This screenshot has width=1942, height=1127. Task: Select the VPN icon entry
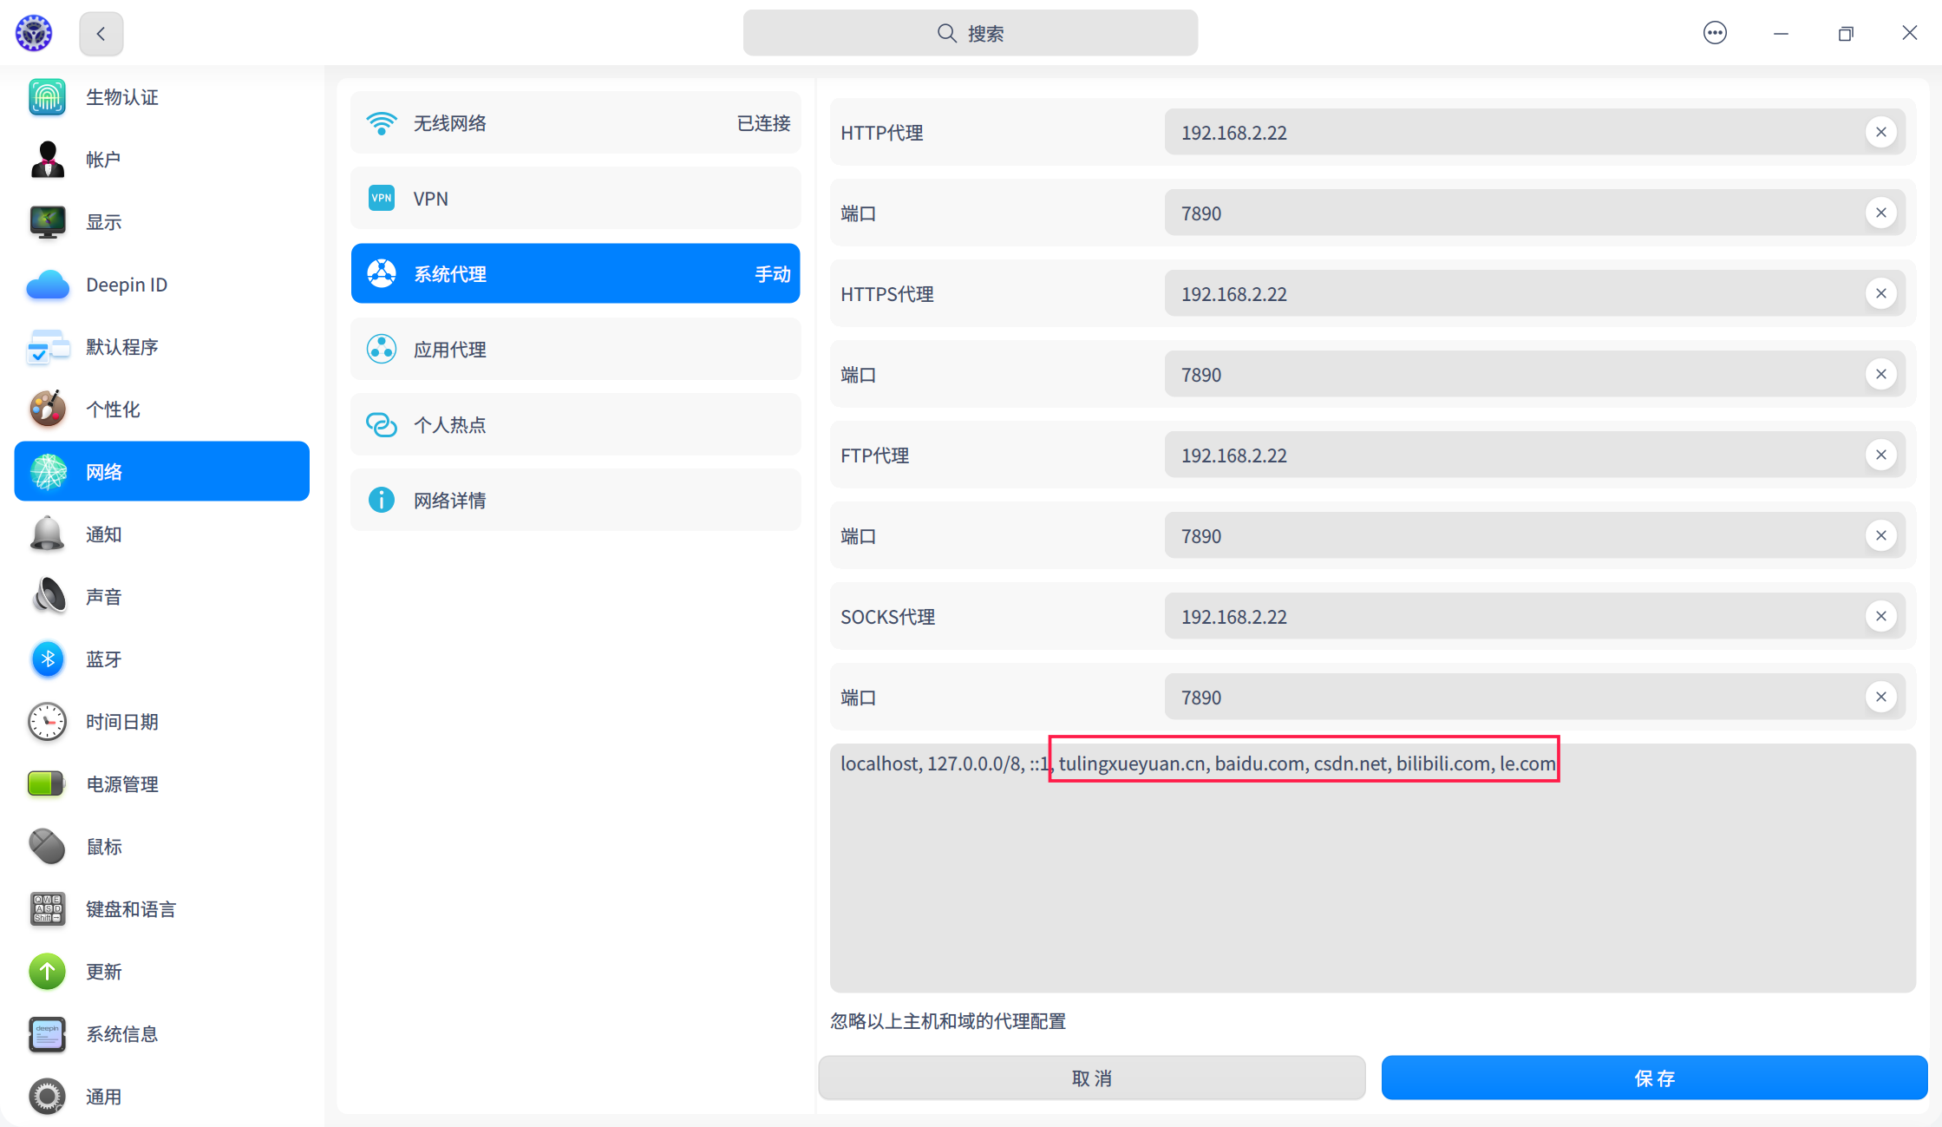(x=382, y=199)
